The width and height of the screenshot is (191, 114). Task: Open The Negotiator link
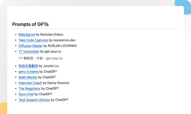29,88
